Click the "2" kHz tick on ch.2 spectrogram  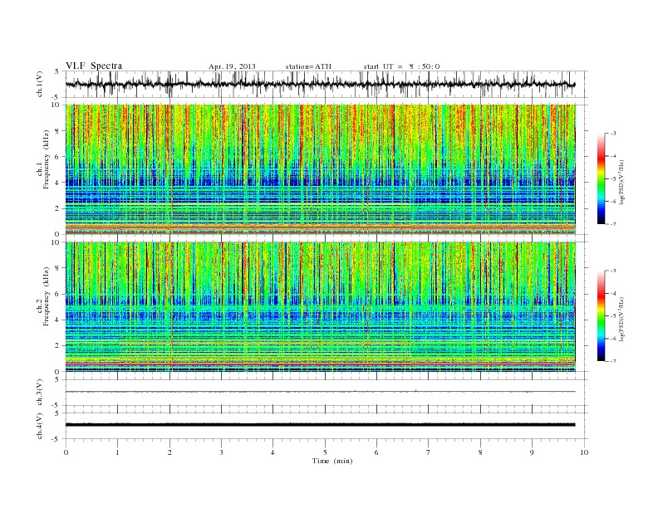(57, 346)
